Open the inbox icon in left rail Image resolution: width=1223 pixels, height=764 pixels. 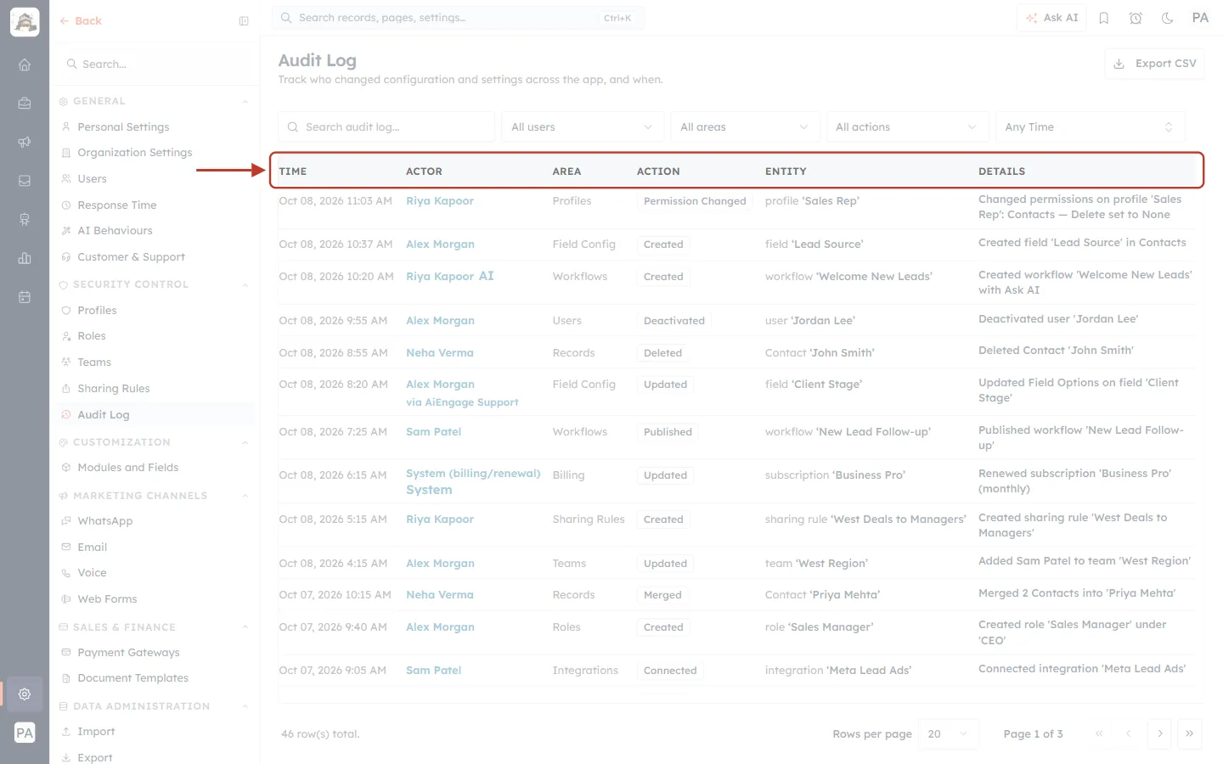click(x=25, y=181)
